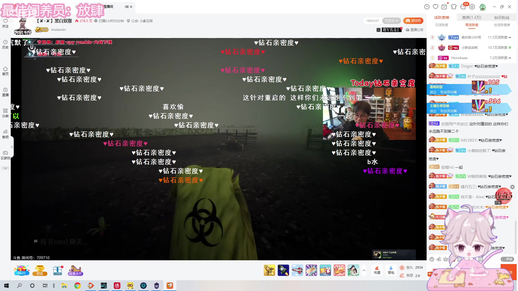518x291 pixels.
Task: Open the 任务大厅 task hall
Action: [75, 271]
